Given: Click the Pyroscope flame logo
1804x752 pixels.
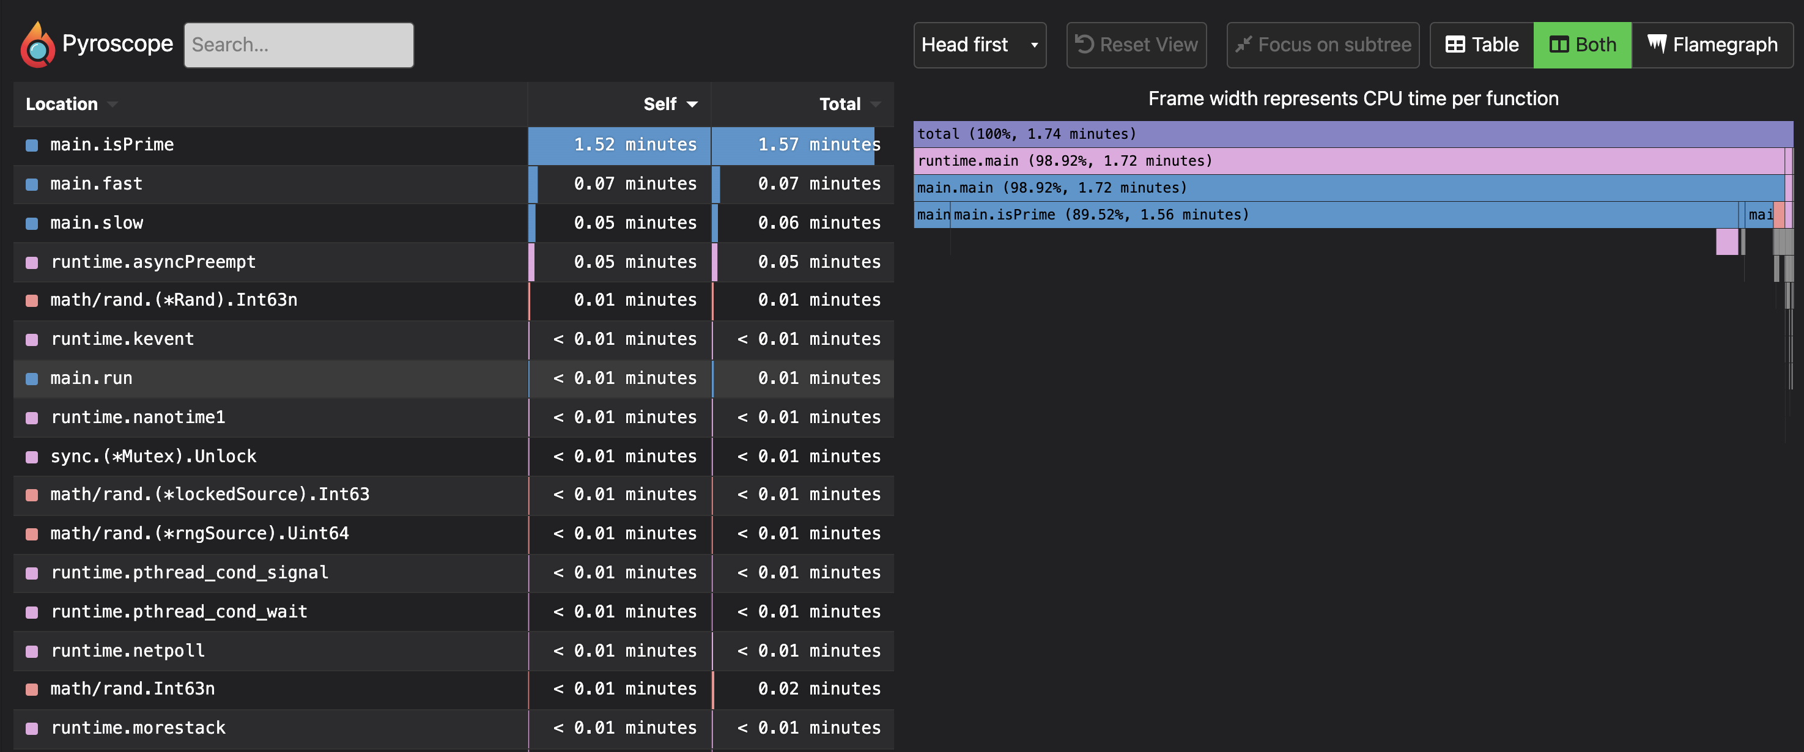Looking at the screenshot, I should (x=37, y=44).
